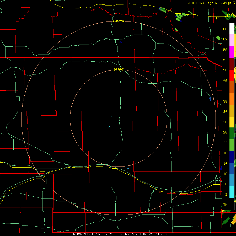Pick the medium blue legend swatch
The height and width of the screenshot is (236, 236).
click(x=232, y=169)
